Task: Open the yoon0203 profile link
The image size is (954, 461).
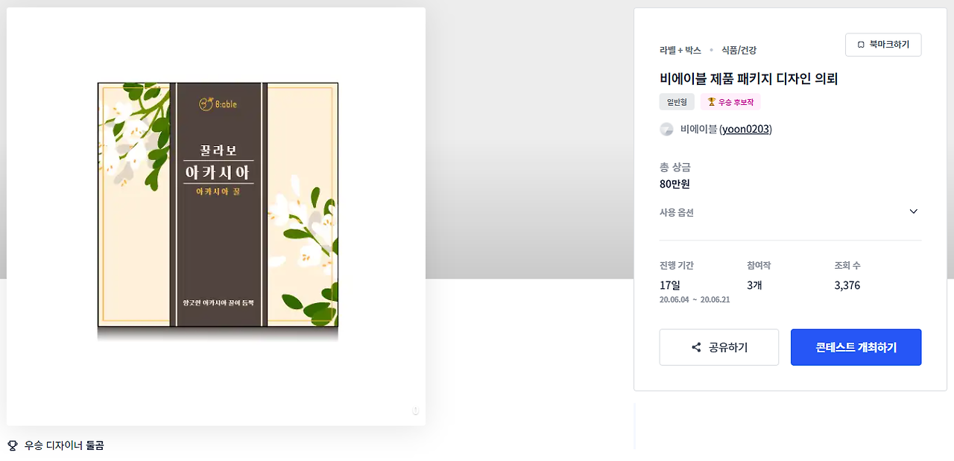Action: (745, 130)
